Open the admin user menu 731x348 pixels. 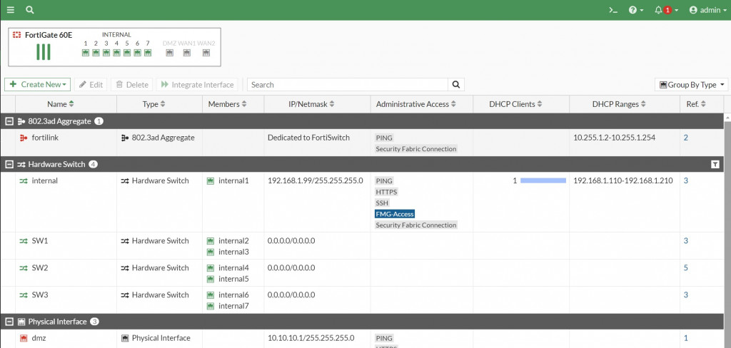(x=707, y=10)
